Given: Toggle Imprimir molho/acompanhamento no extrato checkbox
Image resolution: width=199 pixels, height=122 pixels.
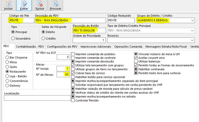Looking at the screenshot, I should pyautogui.click(x=73, y=97).
